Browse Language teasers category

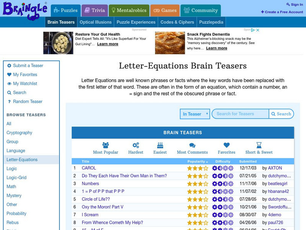[x=16, y=151]
